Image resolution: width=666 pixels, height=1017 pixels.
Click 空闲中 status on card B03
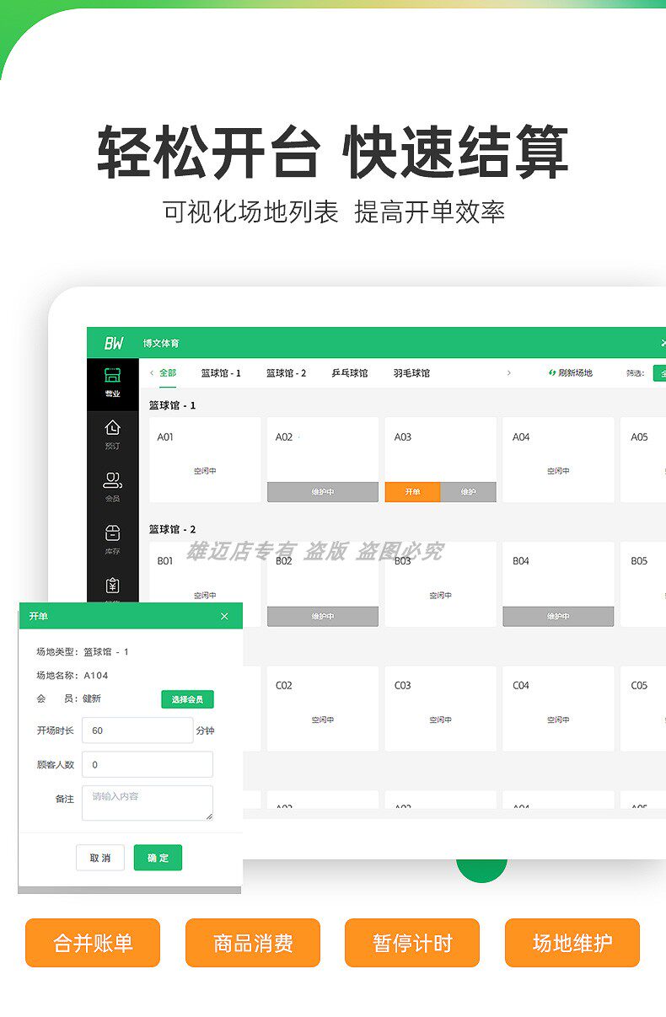click(x=440, y=595)
